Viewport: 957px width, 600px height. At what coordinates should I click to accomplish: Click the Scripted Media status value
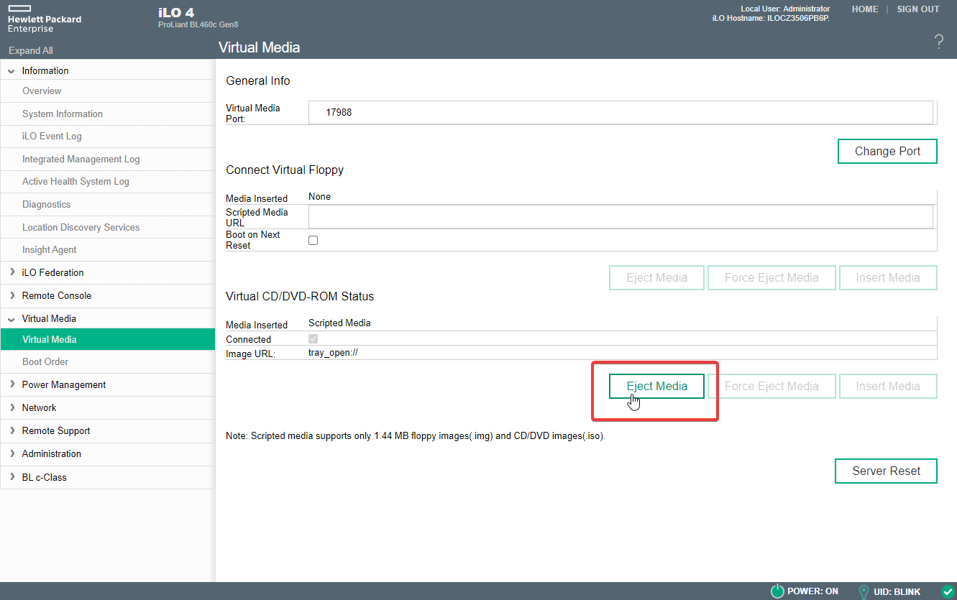(x=339, y=323)
